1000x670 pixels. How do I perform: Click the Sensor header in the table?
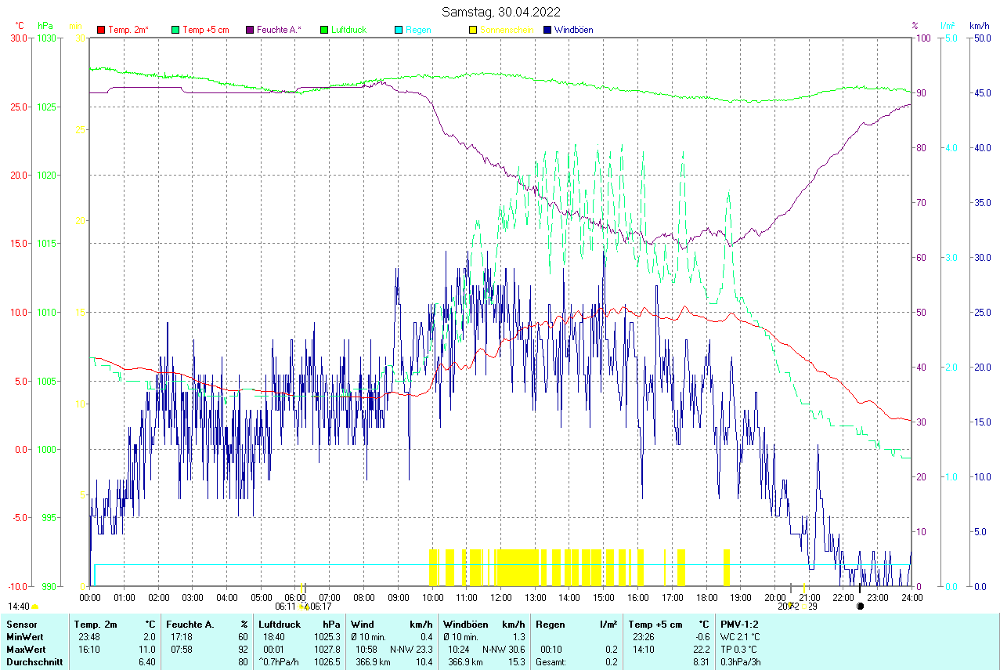(x=21, y=625)
